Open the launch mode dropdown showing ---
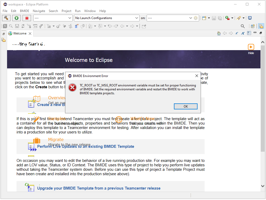The image size is (266, 200). click(x=53, y=18)
